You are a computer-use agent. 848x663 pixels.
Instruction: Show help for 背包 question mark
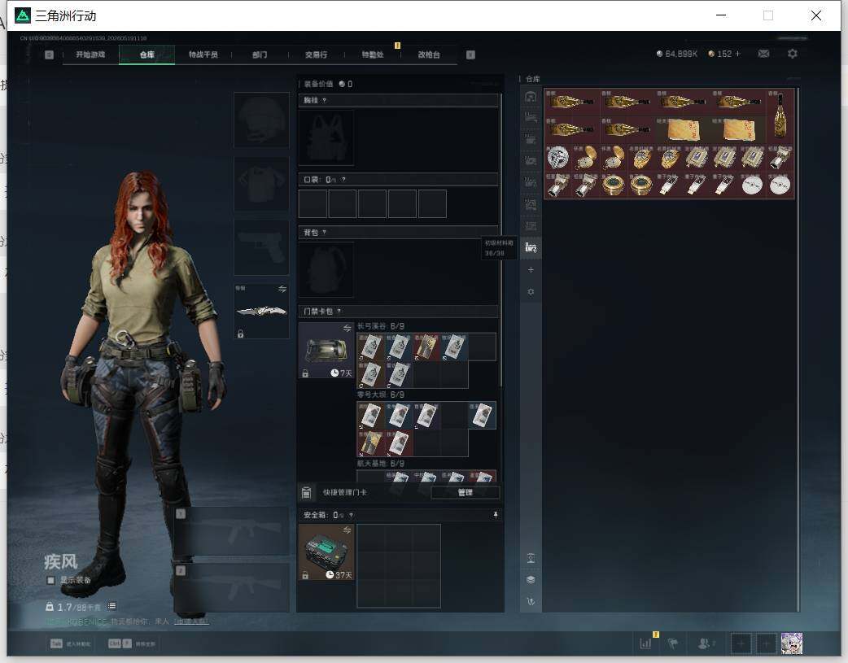click(324, 233)
